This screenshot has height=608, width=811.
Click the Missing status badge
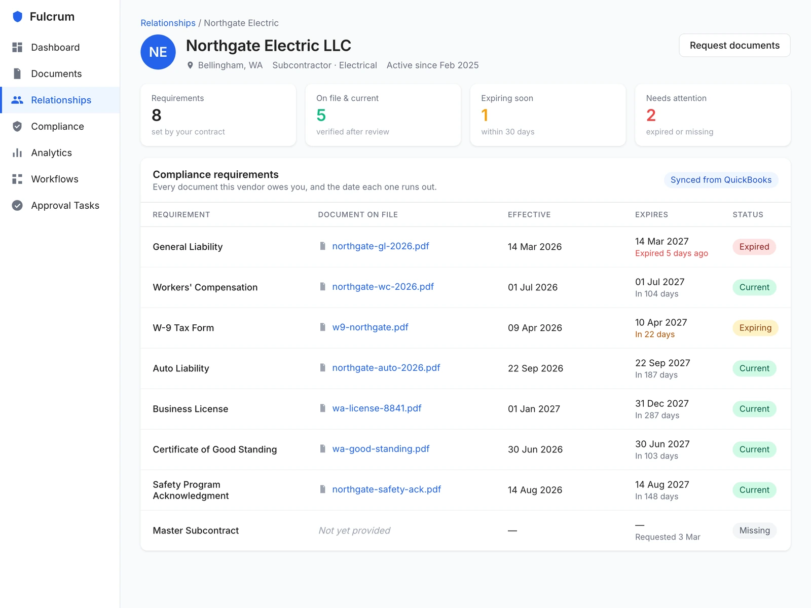(x=754, y=530)
